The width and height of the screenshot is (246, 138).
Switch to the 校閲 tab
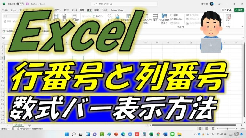82,10
